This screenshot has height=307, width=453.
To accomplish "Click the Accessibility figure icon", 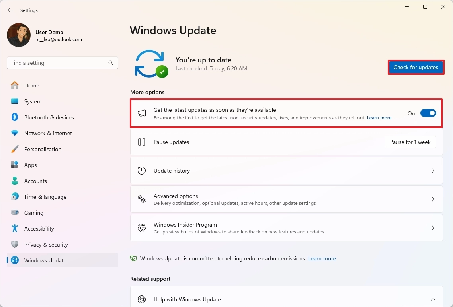I will (x=15, y=229).
